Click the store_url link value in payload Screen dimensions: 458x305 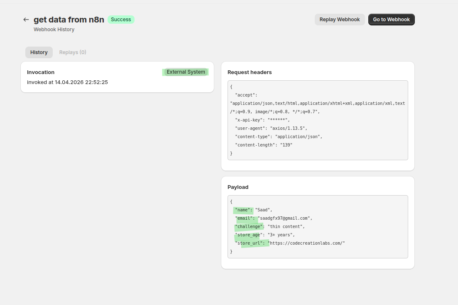click(307, 243)
